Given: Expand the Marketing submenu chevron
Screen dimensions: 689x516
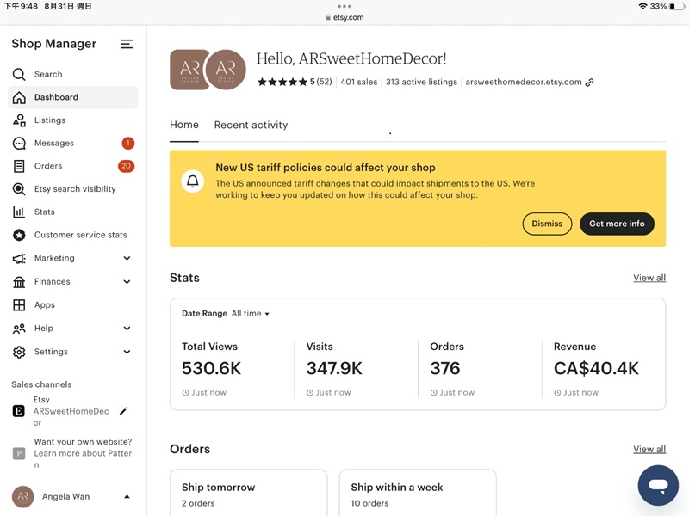Looking at the screenshot, I should tap(127, 258).
